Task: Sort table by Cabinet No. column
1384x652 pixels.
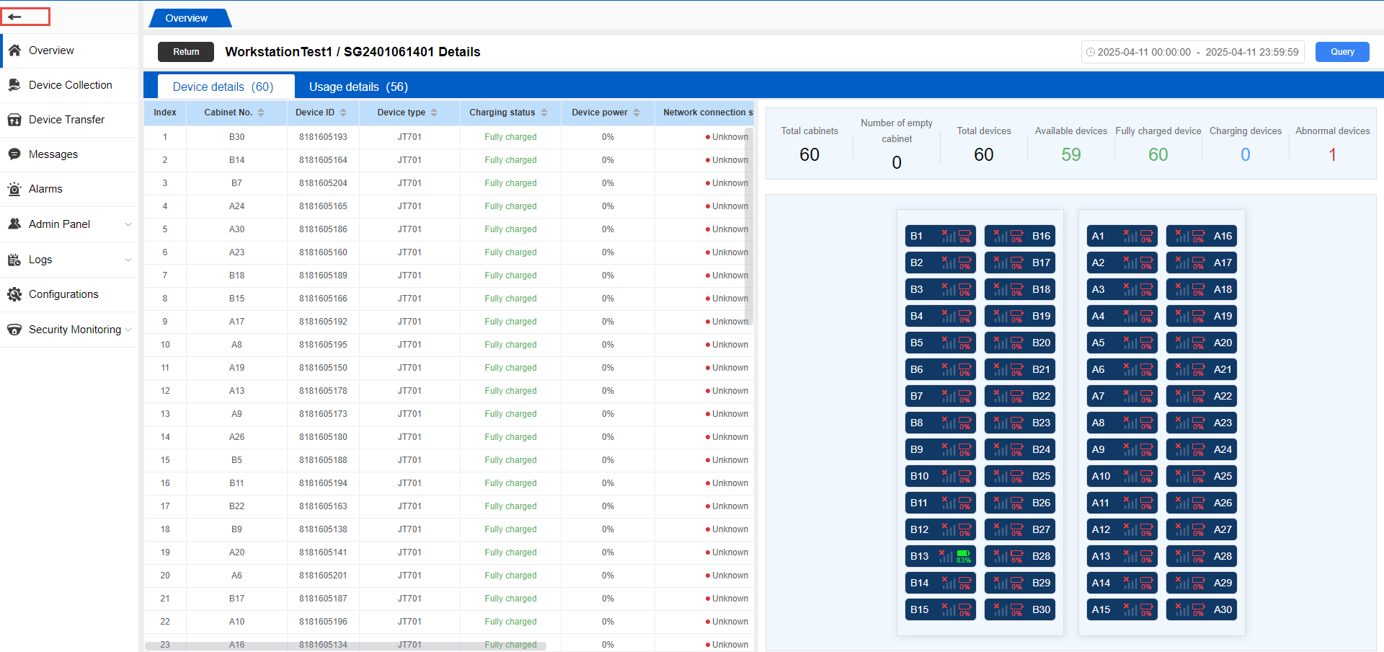Action: [261, 113]
